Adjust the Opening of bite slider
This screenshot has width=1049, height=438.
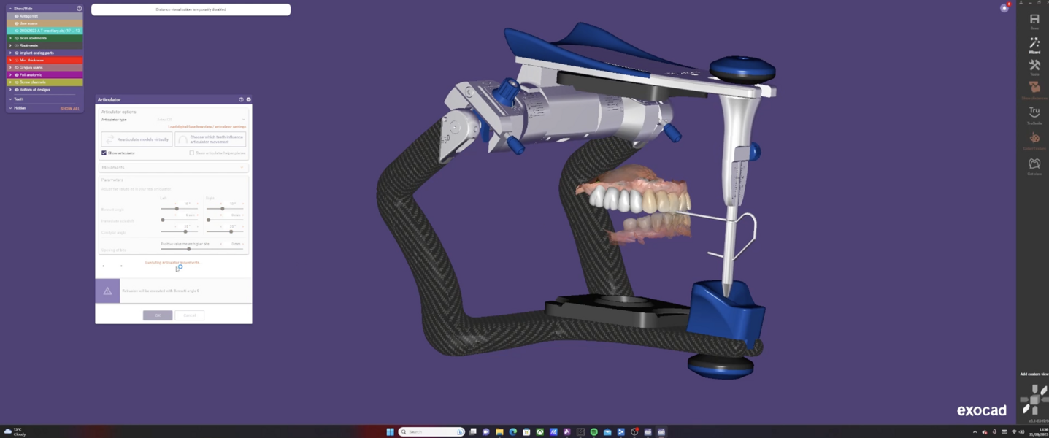pos(188,250)
